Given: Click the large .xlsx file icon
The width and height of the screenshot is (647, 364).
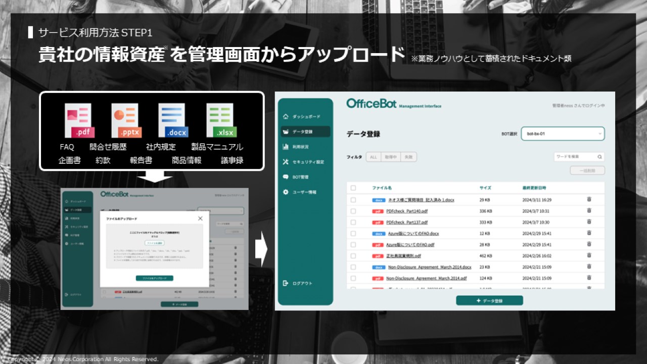Looking at the screenshot, I should coord(221,121).
